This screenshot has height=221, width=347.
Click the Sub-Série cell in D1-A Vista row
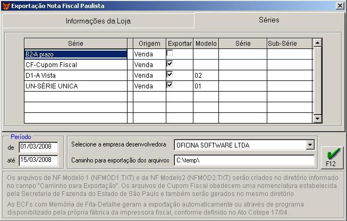(290, 76)
